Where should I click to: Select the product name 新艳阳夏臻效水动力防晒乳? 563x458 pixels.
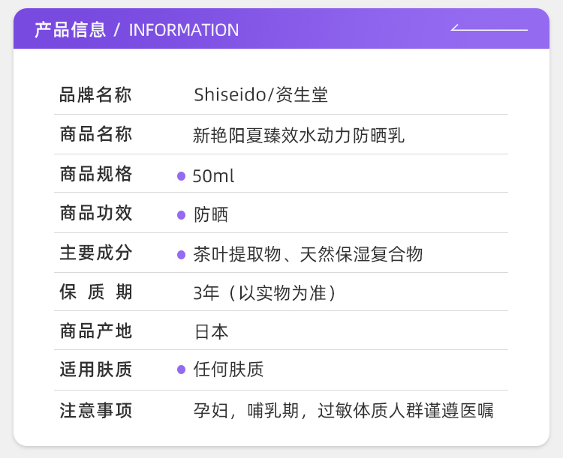pyautogui.click(x=299, y=136)
